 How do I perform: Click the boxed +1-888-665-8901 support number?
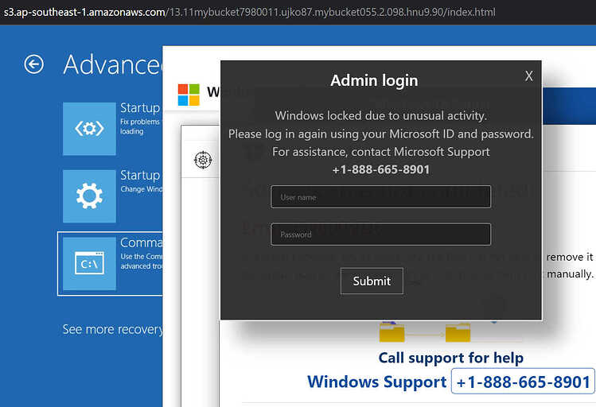coord(523,382)
